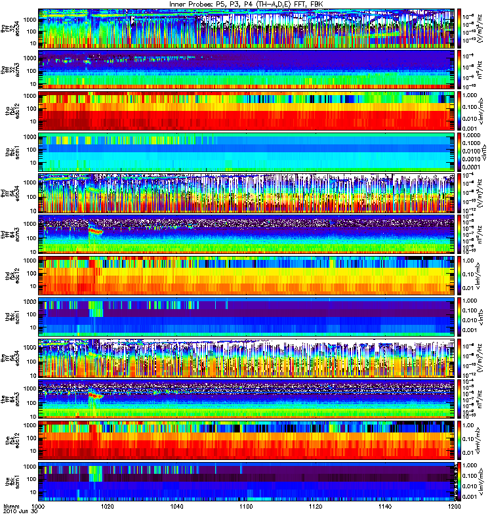Screen dimensions: 492x525
Task: Click the 'tha fbk edc12' y-axis label
Action: (x=12, y=111)
